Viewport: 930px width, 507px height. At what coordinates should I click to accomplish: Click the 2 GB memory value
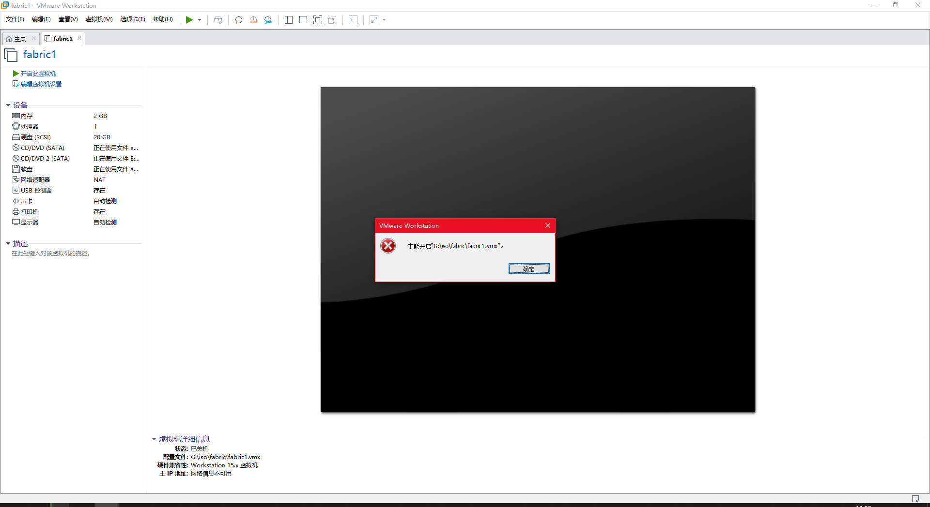(x=100, y=116)
